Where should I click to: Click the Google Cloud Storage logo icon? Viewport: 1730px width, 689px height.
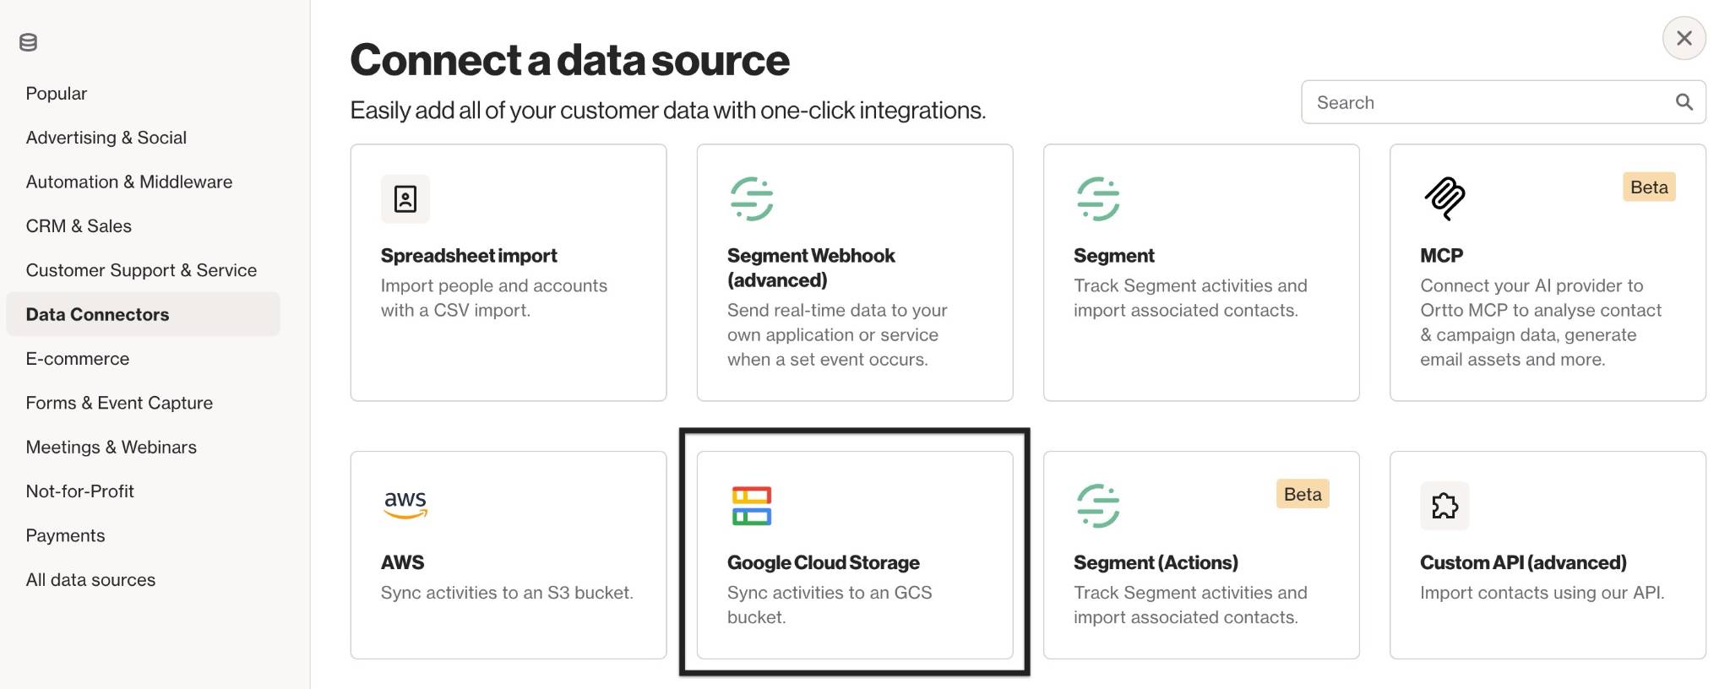(752, 506)
